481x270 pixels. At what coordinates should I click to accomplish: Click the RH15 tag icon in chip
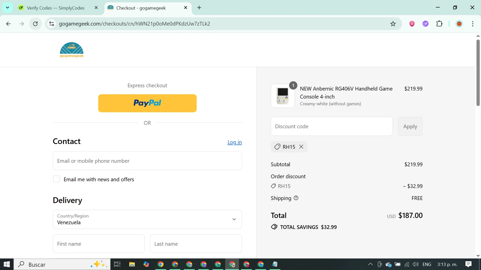[x=277, y=147]
